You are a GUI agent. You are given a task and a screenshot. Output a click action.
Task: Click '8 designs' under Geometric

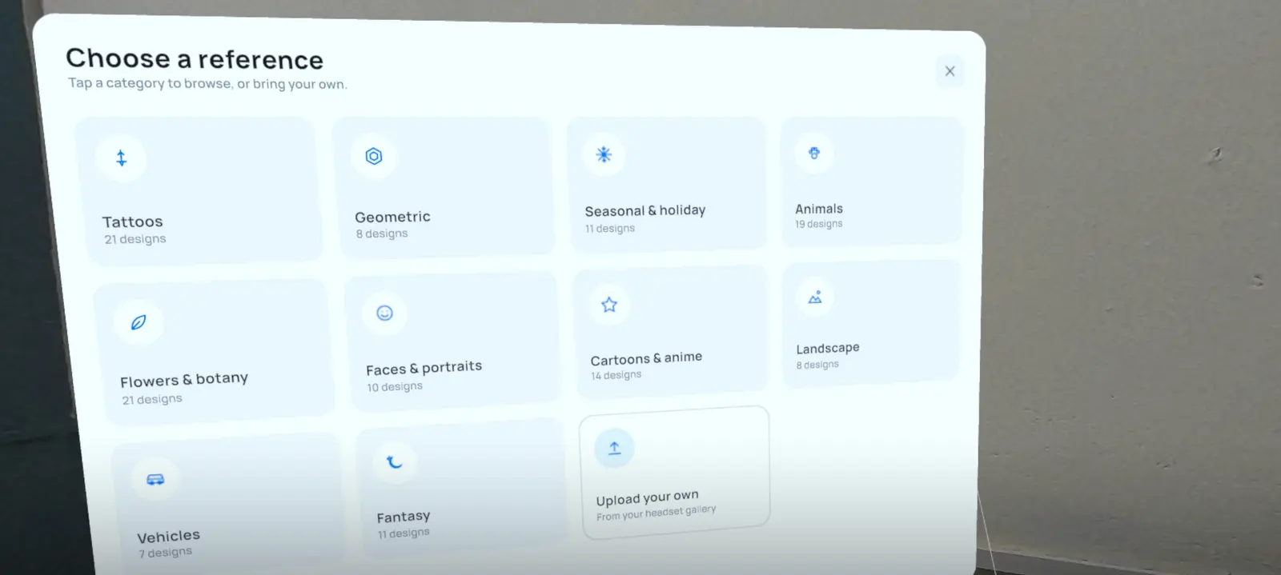point(382,234)
